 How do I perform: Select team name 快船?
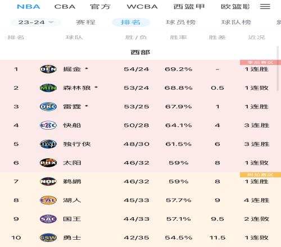(72, 125)
